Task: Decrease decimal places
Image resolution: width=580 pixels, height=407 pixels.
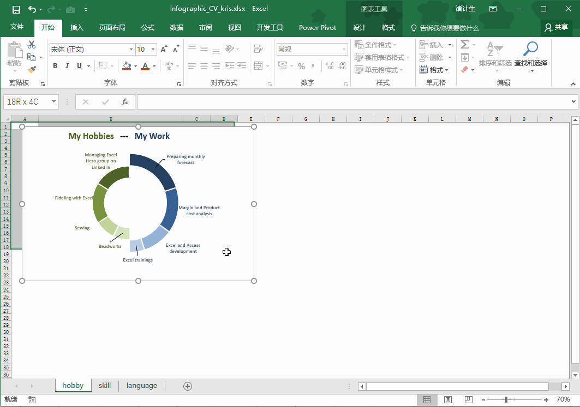Action: point(342,66)
